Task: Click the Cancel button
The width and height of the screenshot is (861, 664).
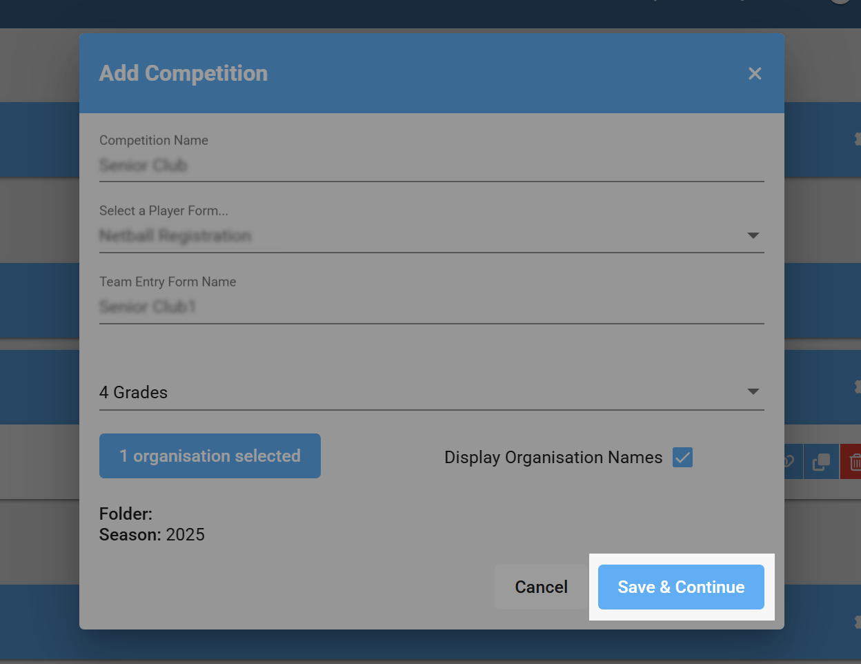Action: point(541,587)
